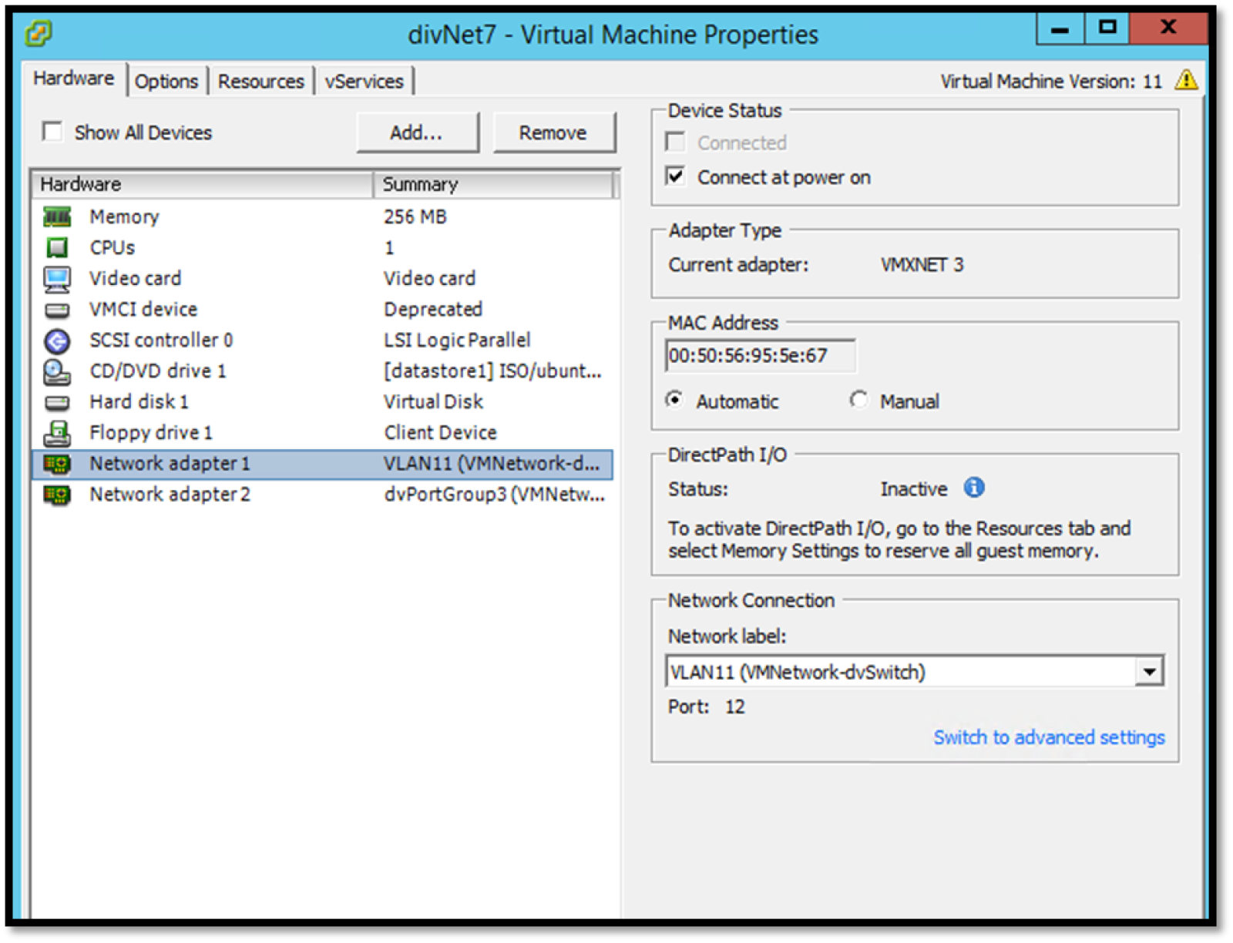Expand Hard disk 1 summary
This screenshot has height=943, width=1233.
tap(432, 401)
